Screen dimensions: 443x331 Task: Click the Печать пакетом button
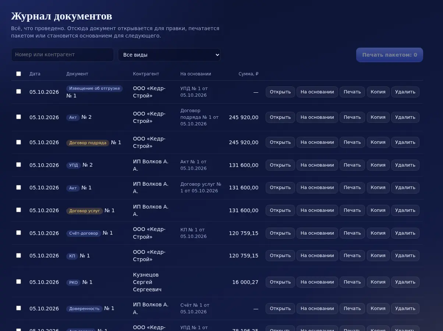pos(390,55)
